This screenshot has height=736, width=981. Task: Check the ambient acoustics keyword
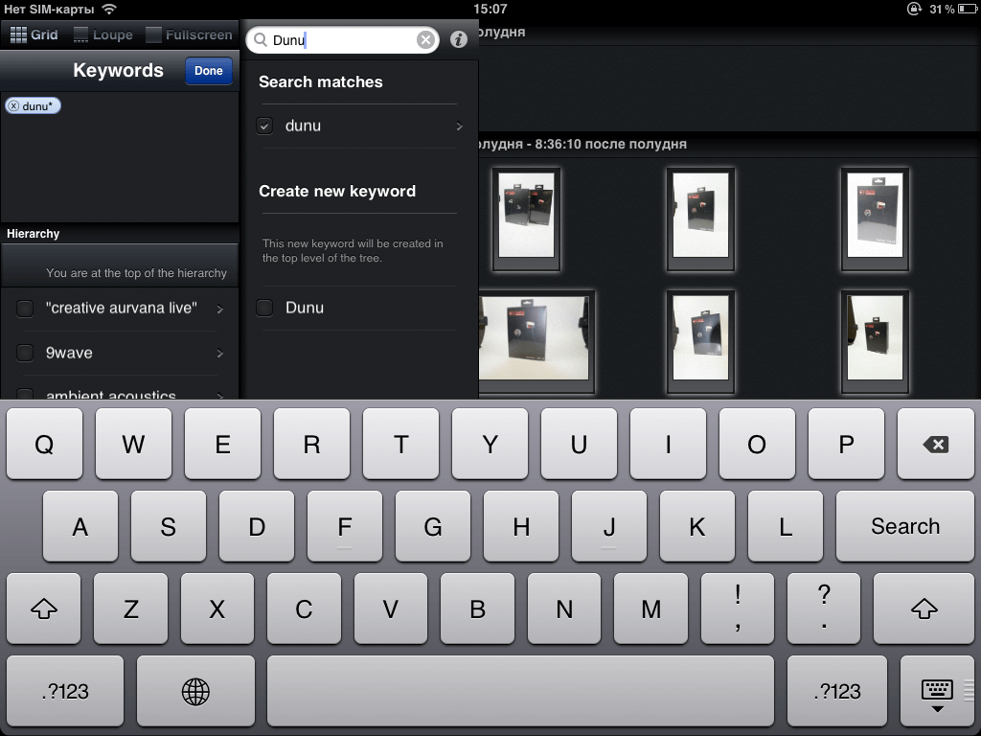point(25,394)
